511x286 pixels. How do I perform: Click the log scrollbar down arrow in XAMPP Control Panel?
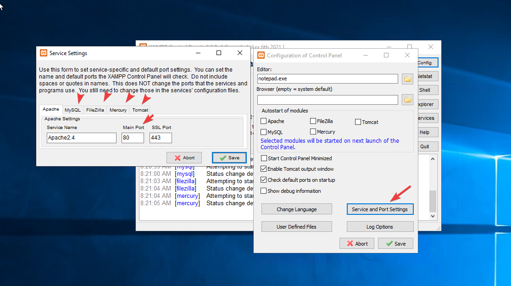pos(433,216)
